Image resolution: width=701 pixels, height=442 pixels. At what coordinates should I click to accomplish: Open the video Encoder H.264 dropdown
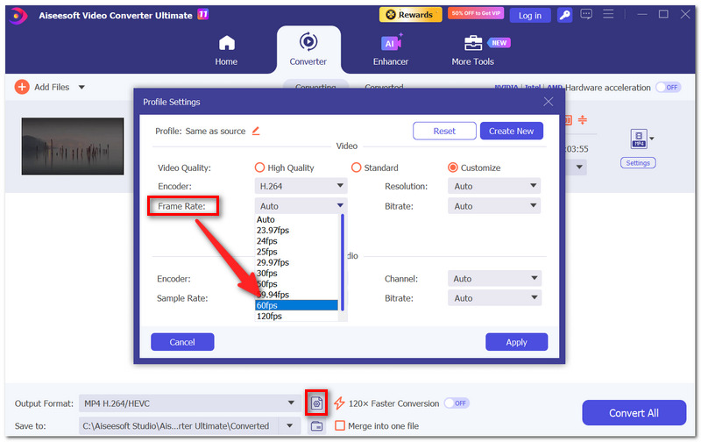pos(301,186)
